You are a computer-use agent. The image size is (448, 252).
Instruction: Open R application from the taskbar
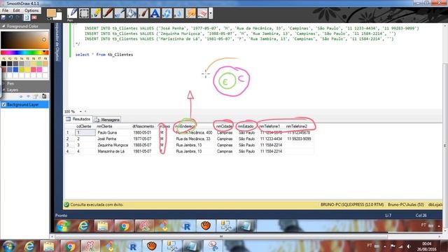(x=132, y=246)
